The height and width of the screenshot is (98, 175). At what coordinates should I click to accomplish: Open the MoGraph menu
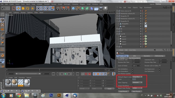tap(67, 4)
